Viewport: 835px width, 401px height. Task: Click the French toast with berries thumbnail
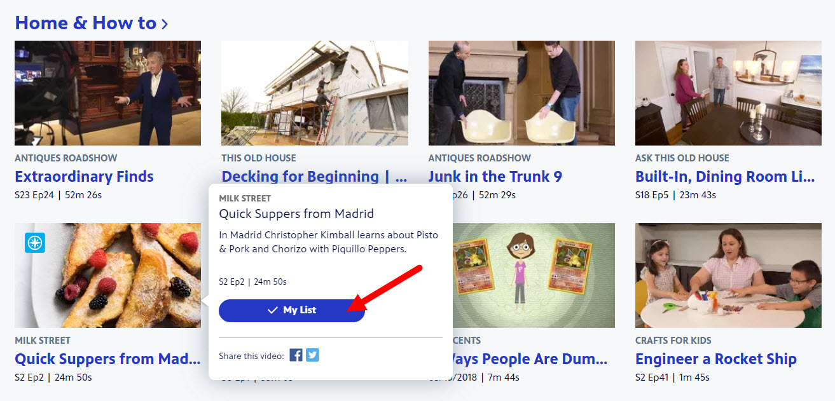(107, 275)
